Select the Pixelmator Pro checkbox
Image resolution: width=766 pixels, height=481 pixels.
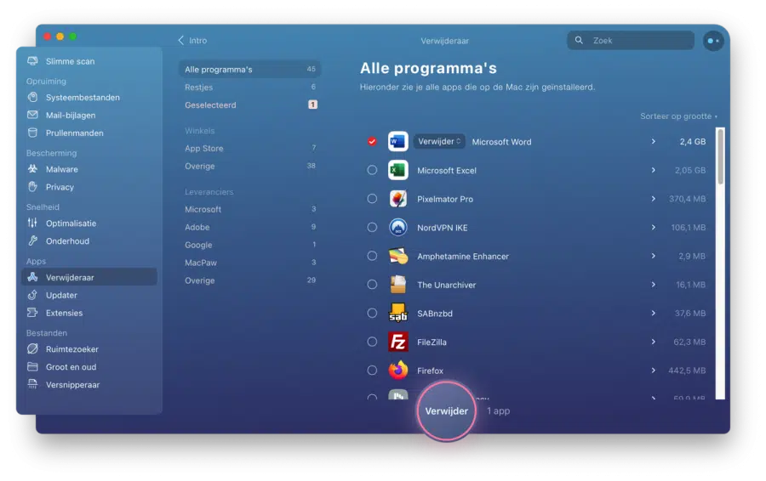click(x=372, y=199)
